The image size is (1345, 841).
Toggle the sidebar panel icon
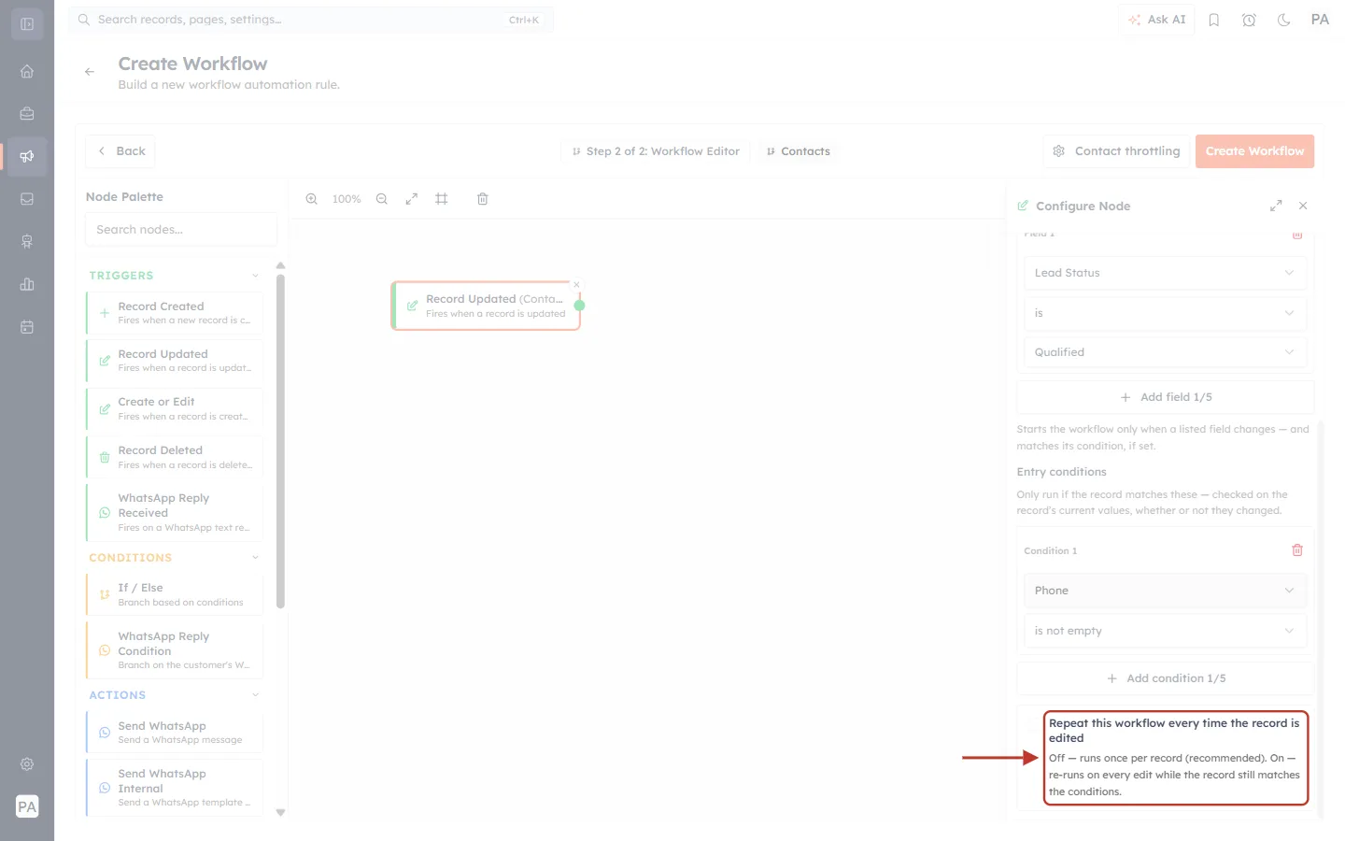[27, 24]
